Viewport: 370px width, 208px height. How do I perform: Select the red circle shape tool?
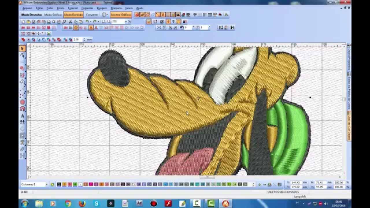(x=22, y=102)
